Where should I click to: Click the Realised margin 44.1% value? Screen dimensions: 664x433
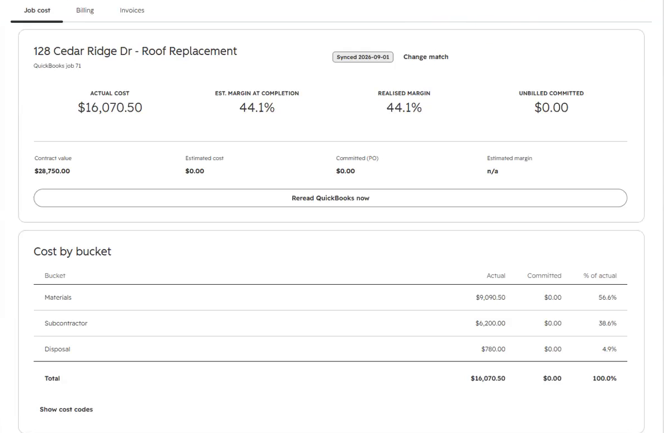(x=404, y=108)
